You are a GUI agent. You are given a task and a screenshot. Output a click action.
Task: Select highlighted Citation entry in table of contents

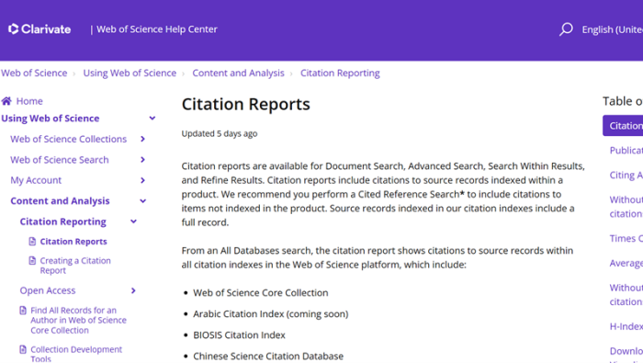click(x=623, y=126)
